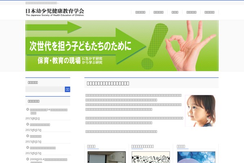Click the section heading above the room photo thumbnail
This screenshot has width=244, height=163.
pos(91,146)
